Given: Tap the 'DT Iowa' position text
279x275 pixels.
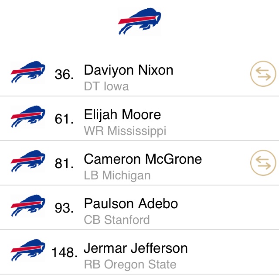Looking at the screenshot, I should [x=106, y=86].
